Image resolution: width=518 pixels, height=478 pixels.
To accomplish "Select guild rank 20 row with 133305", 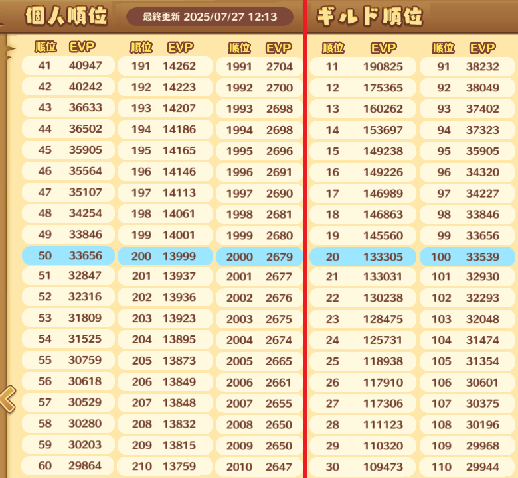I will click(363, 257).
